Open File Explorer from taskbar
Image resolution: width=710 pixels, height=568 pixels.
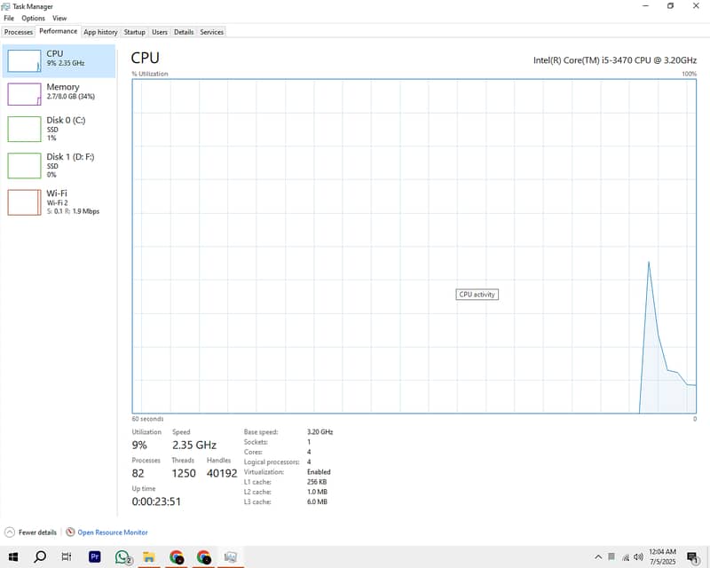[x=149, y=556]
